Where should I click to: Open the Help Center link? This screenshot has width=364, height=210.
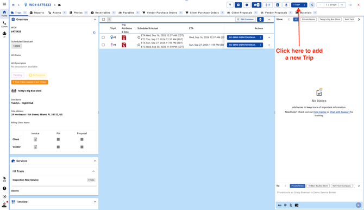pos(320,112)
